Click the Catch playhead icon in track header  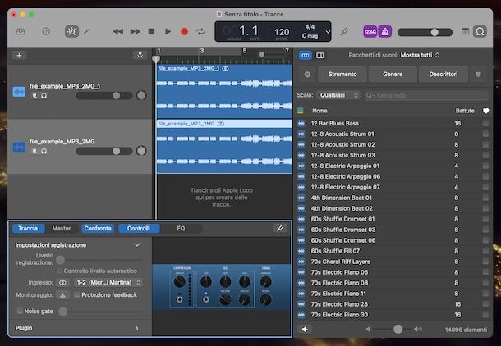coord(140,56)
